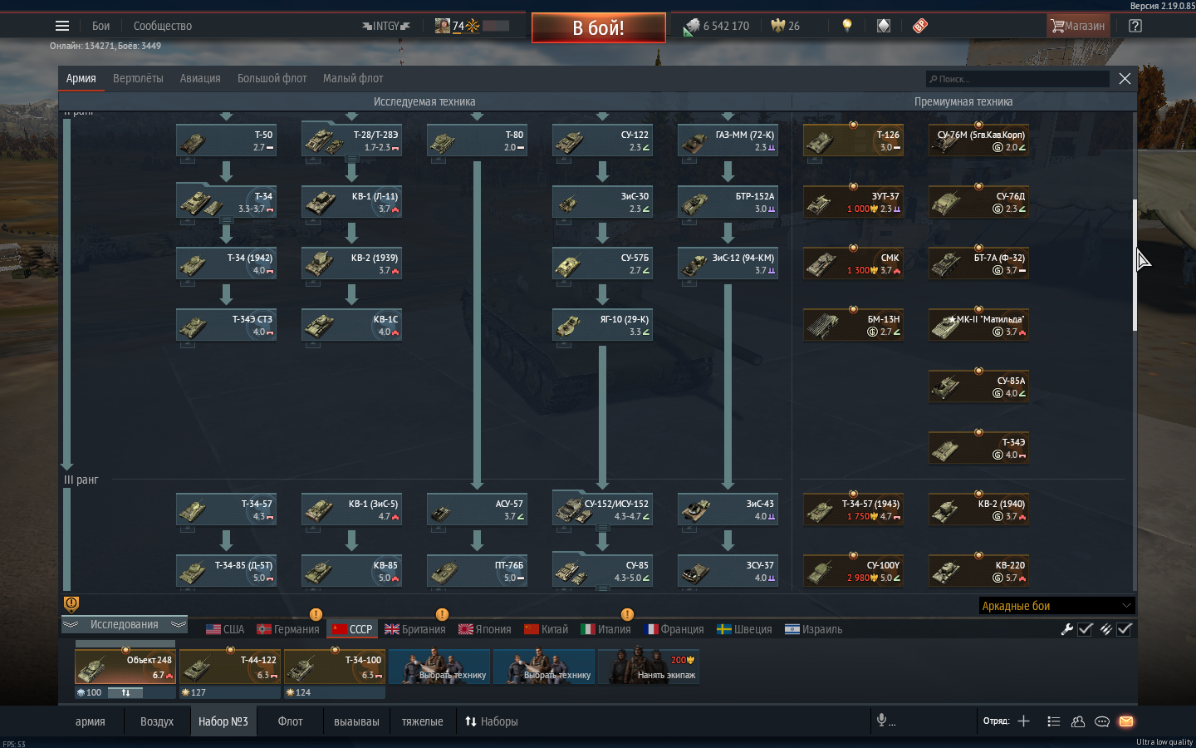This screenshot has width=1196, height=748.
Task: Select the Израиль nation tab
Action: [x=814, y=629]
